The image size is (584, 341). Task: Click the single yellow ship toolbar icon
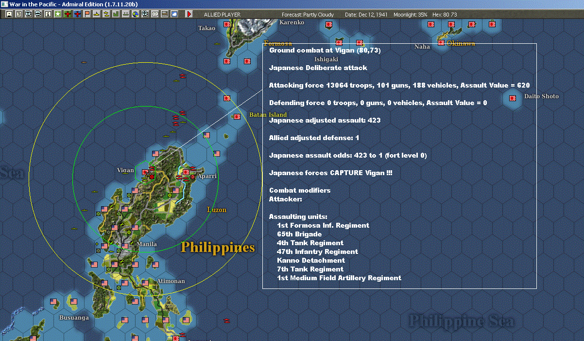tap(97, 14)
